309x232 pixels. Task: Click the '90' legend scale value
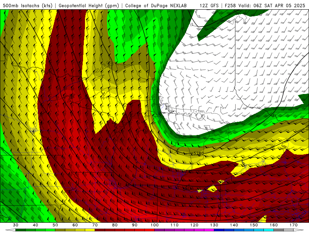coord(134,225)
